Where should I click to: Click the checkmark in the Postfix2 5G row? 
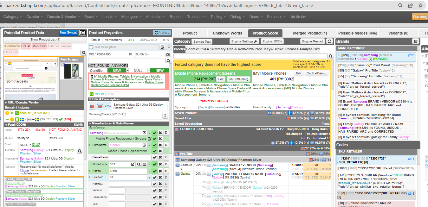(x=154, y=177)
